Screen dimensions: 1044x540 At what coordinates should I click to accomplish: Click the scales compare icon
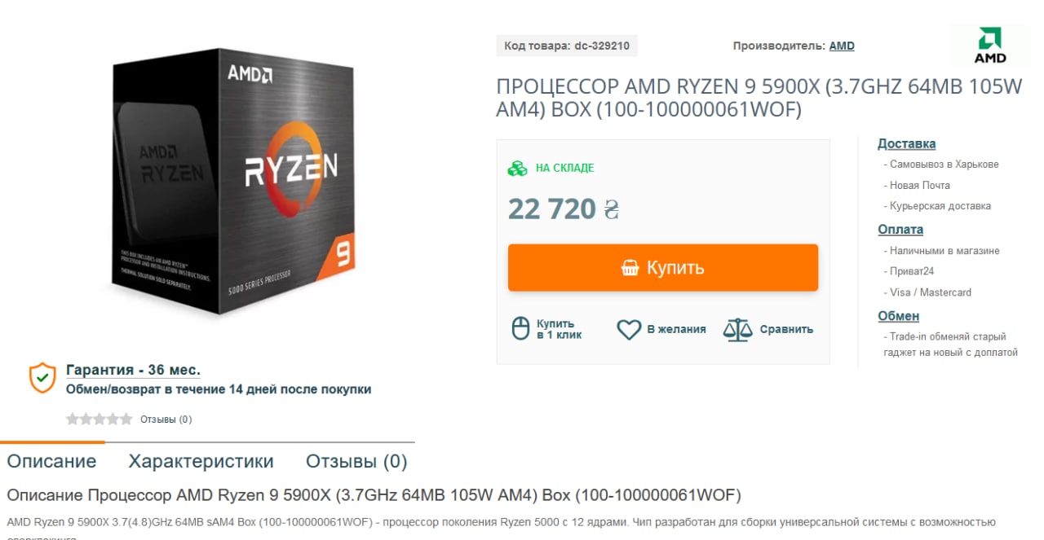(x=737, y=329)
